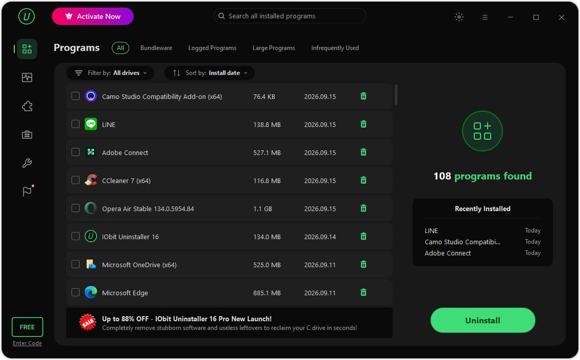Click the 1.1 GB size of Opera Air

[x=262, y=209]
